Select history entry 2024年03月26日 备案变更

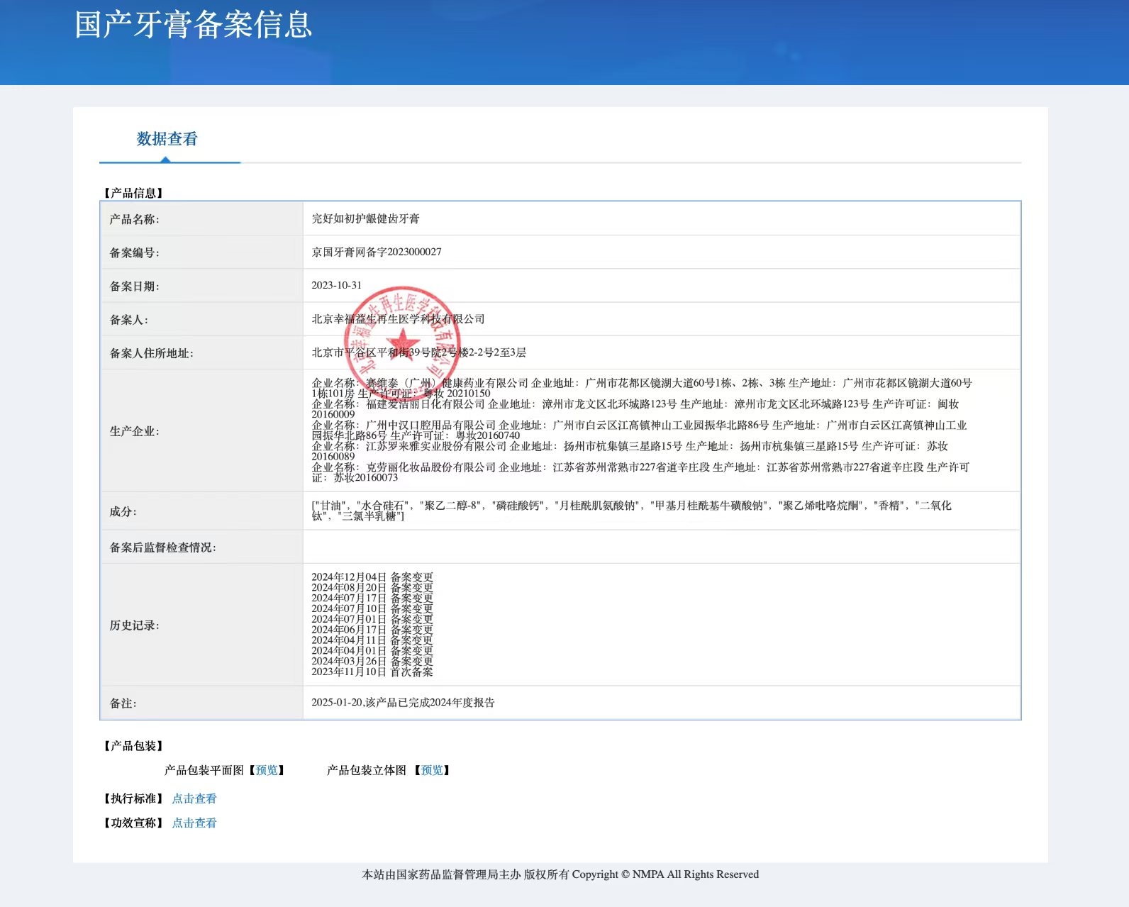[x=372, y=661]
